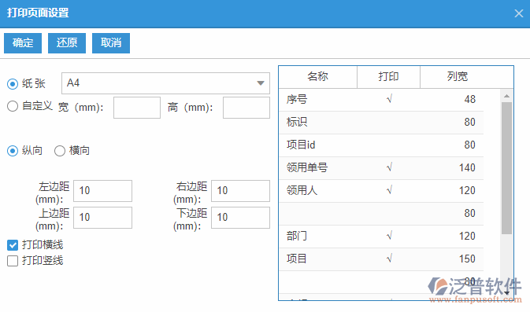Click column width 150 of 项目
Screen dimensions: 530x312
(467, 259)
